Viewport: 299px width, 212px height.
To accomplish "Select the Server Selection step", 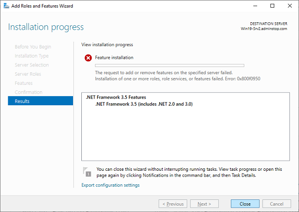I will [x=32, y=65].
